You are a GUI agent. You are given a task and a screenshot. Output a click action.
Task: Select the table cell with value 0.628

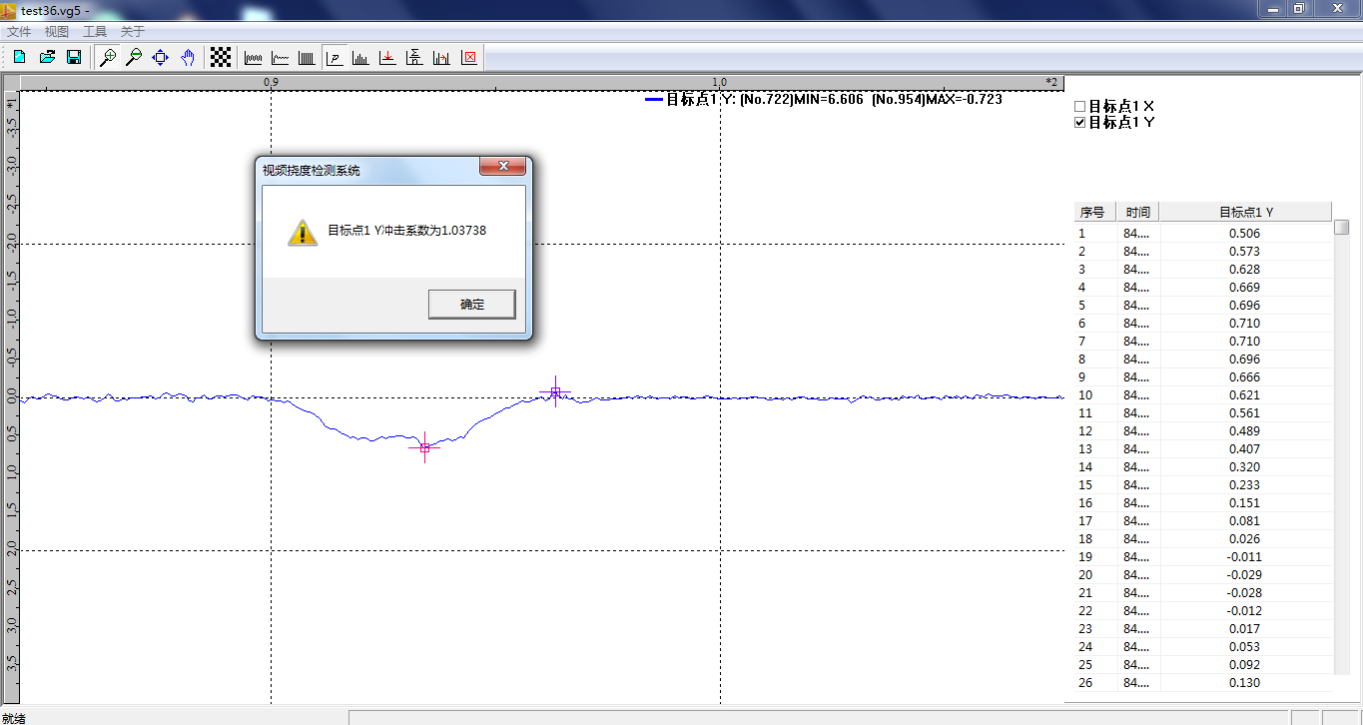[x=1245, y=270]
